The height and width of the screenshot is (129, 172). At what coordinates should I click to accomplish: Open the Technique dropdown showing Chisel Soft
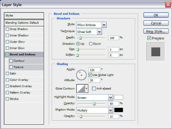pos(89,32)
